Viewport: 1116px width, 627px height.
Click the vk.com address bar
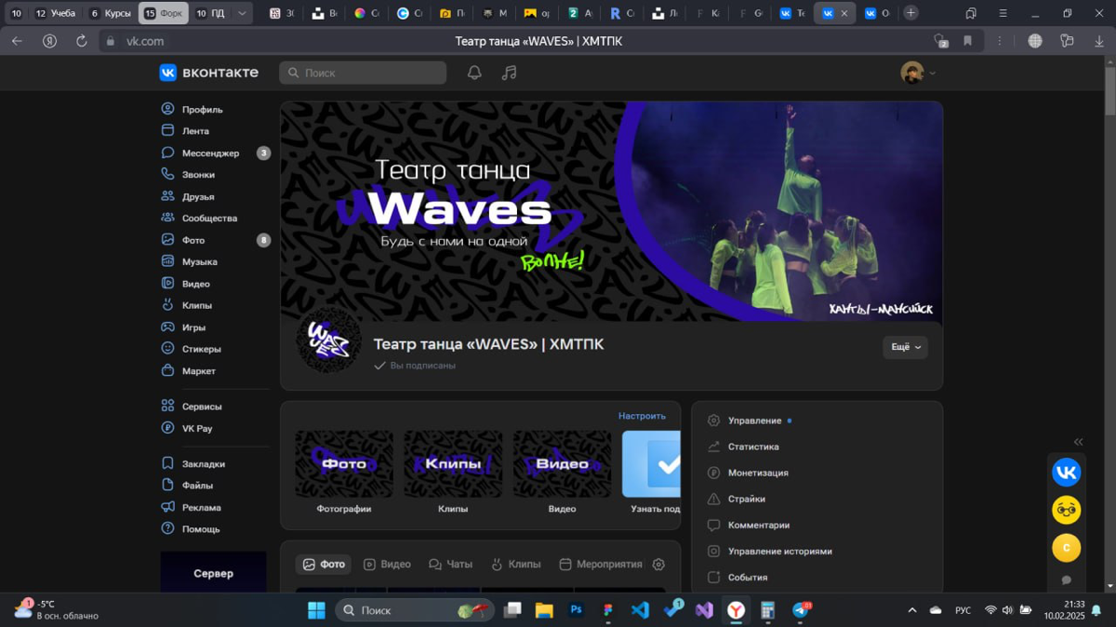145,41
